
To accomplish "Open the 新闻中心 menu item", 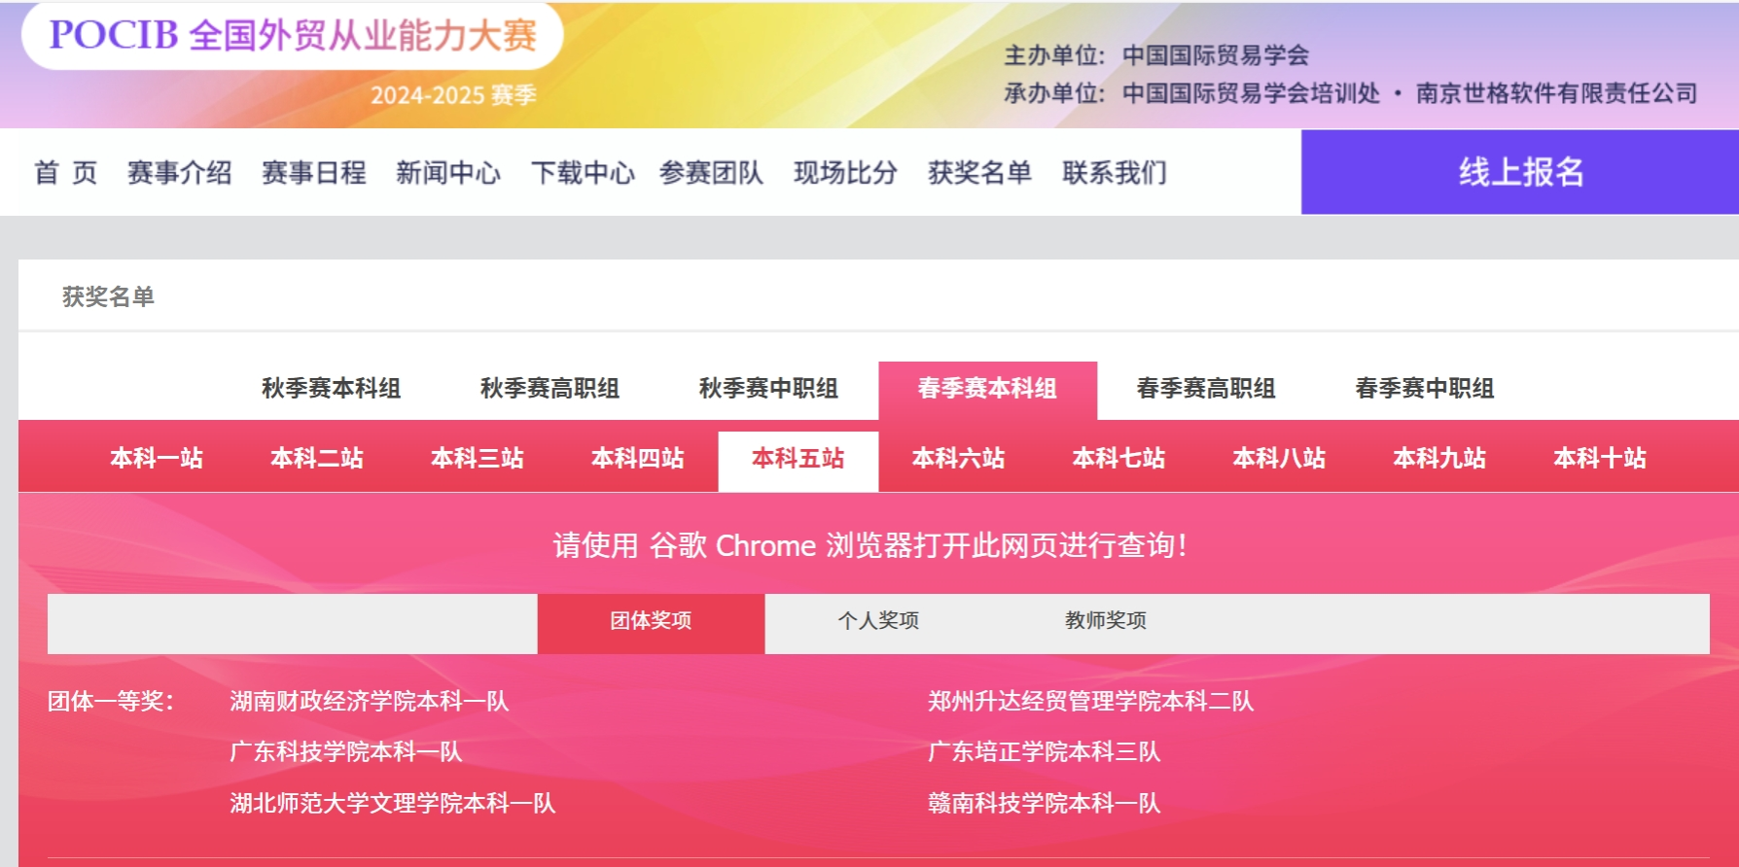I will (447, 173).
